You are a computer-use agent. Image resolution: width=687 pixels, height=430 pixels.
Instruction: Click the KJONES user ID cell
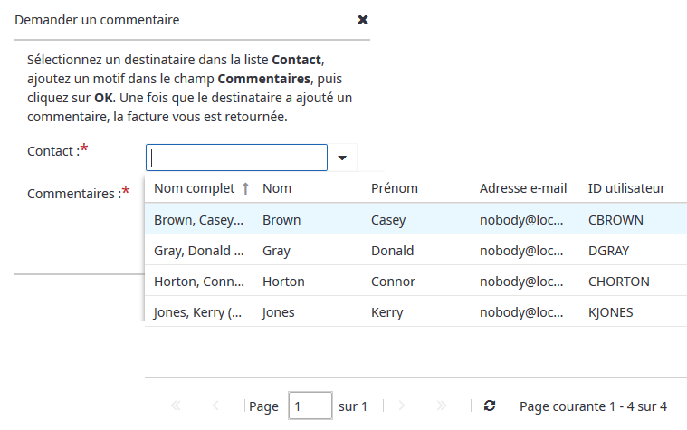pos(610,312)
